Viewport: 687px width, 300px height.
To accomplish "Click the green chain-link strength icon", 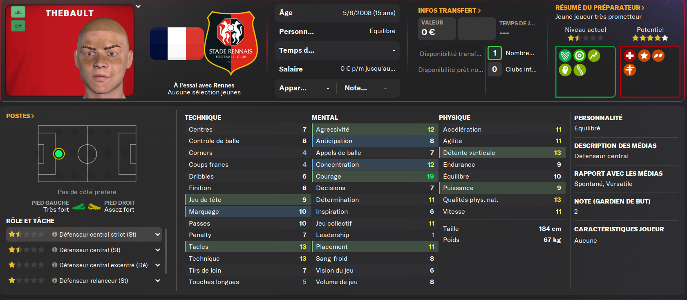I will pos(580,70).
